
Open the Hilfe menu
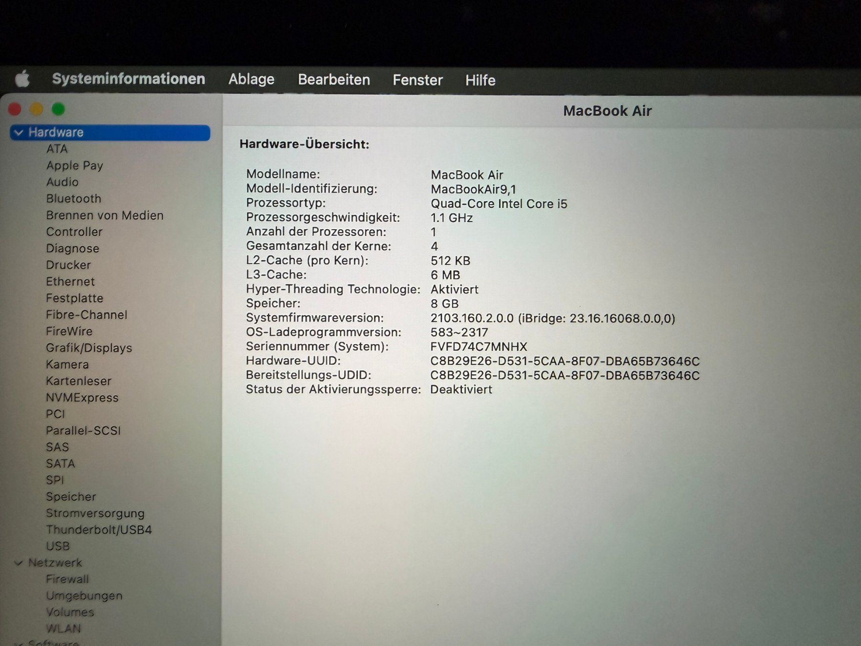click(480, 80)
